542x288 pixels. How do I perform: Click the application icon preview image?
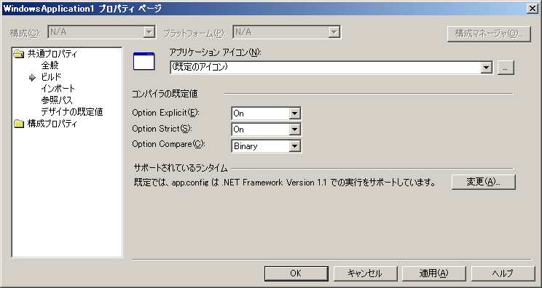tap(144, 61)
